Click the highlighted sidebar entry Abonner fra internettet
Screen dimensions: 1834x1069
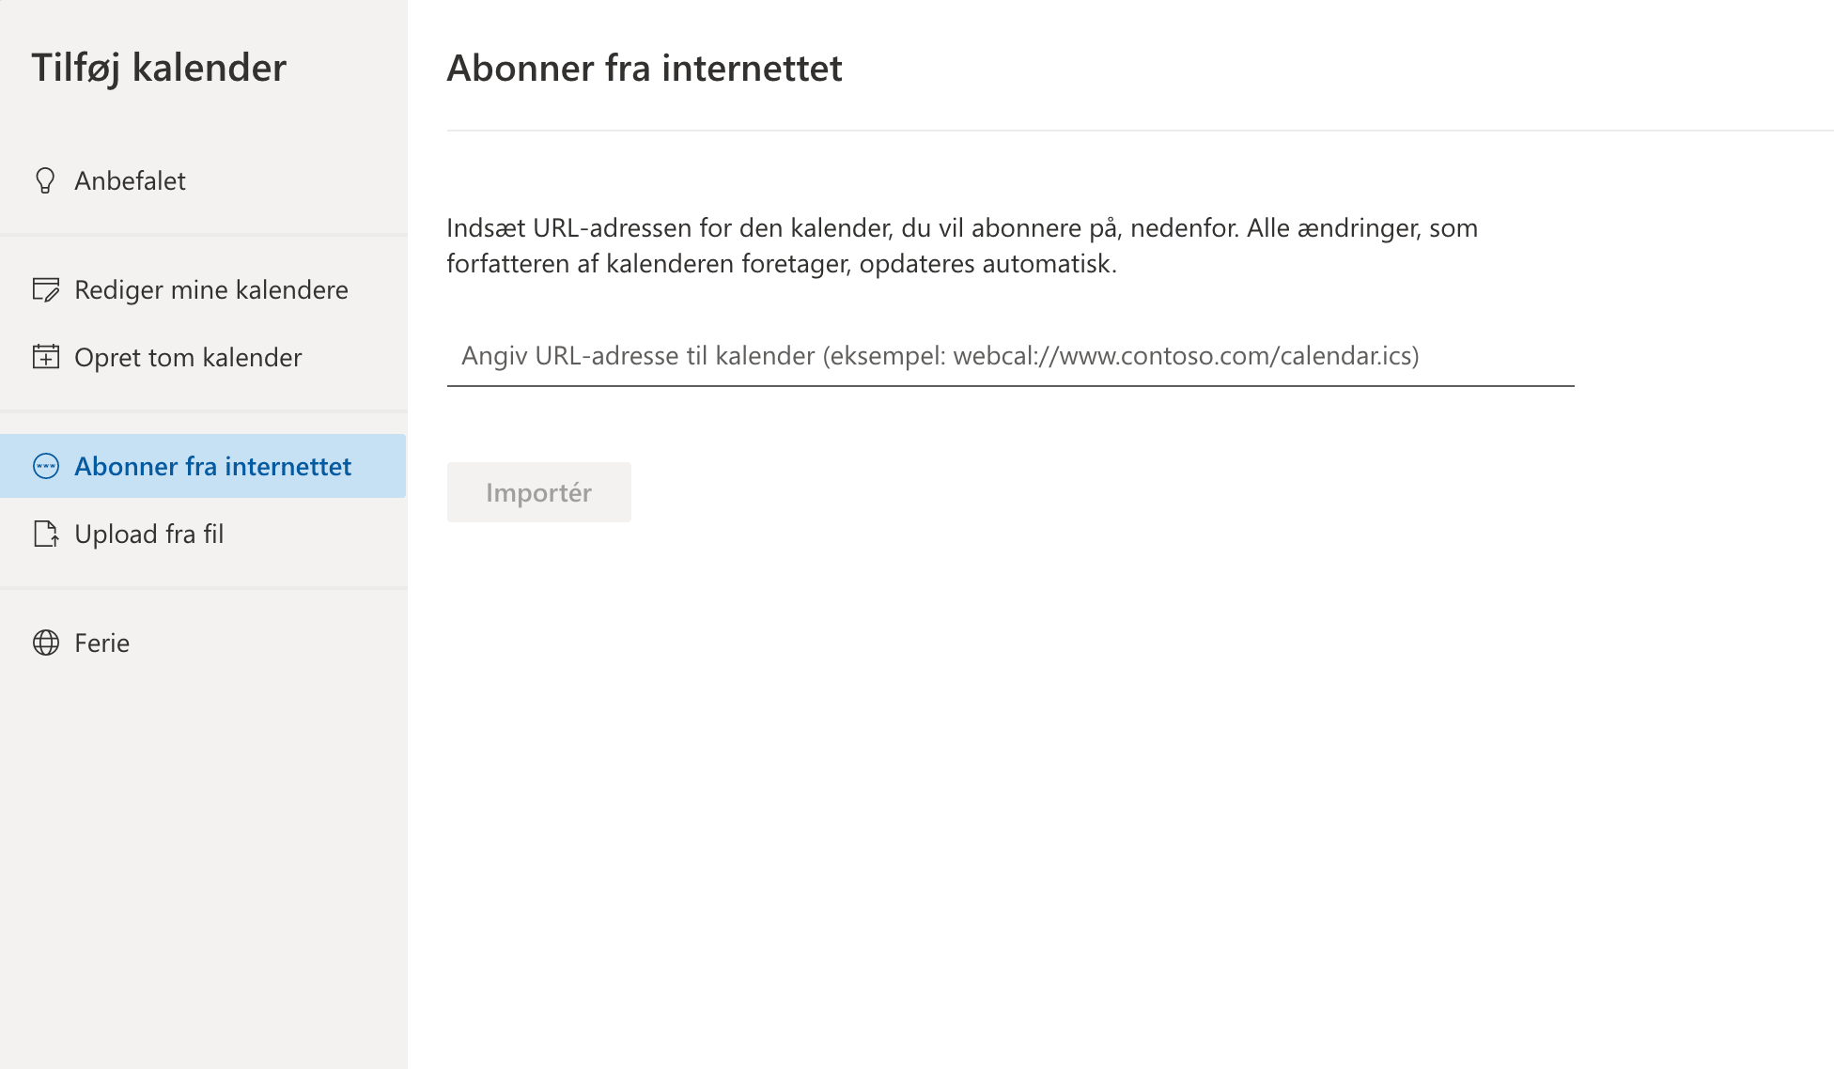tap(213, 466)
